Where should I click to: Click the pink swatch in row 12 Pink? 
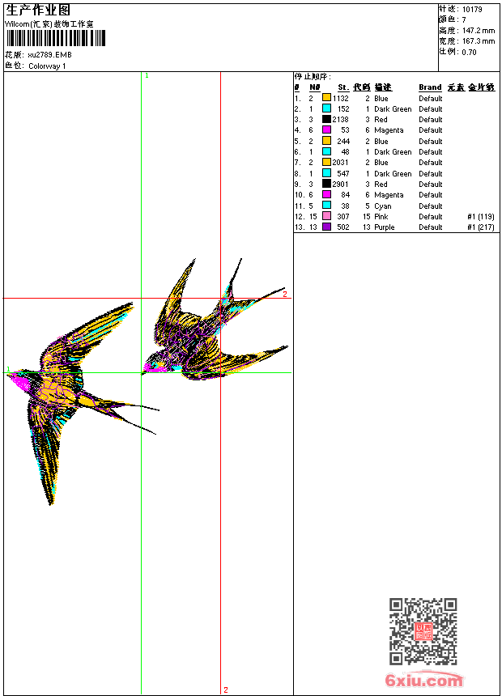click(326, 216)
